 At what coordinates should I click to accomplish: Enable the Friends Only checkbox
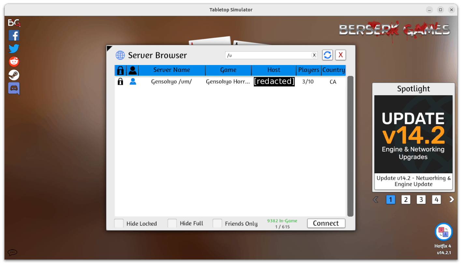pos(217,223)
